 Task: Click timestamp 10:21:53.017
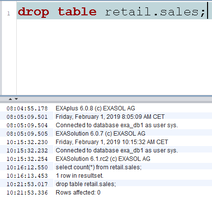(x=27, y=184)
